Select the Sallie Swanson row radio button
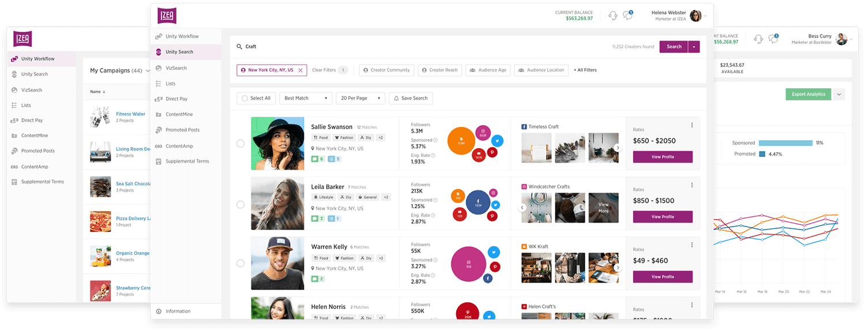The image size is (865, 331). (x=240, y=144)
